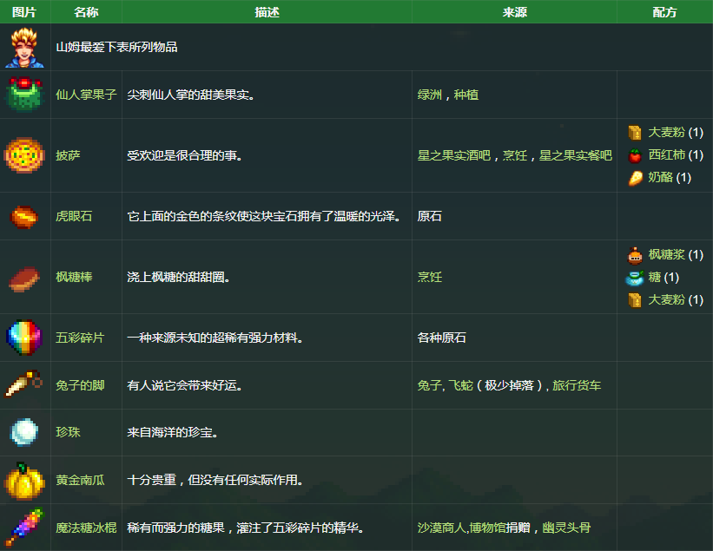Open the 披萨 item link

click(69, 155)
